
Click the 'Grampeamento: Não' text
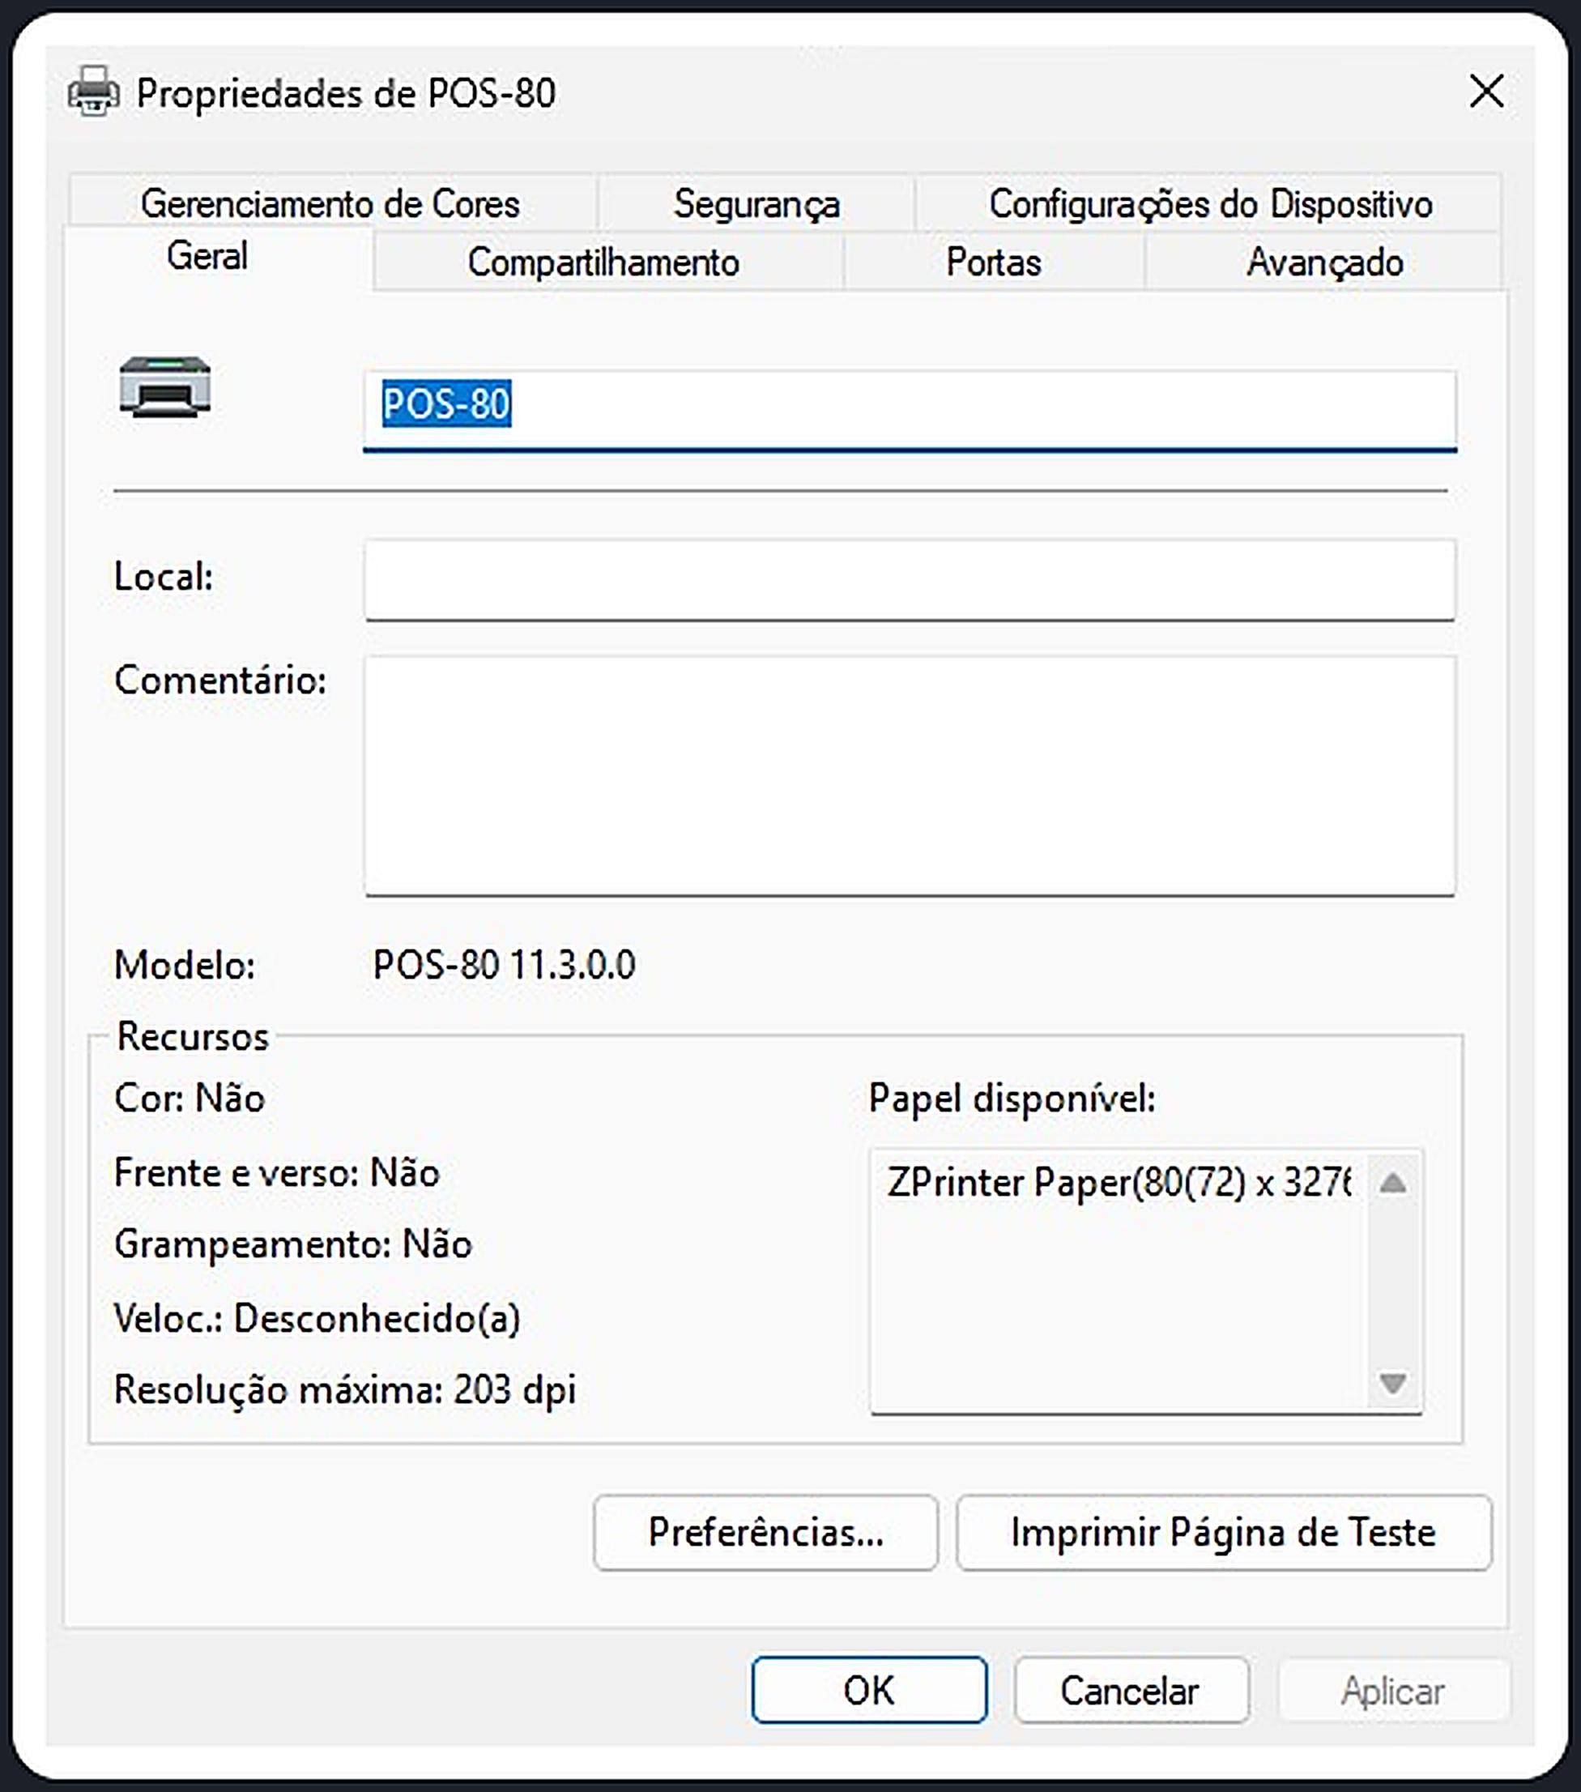[x=292, y=1244]
